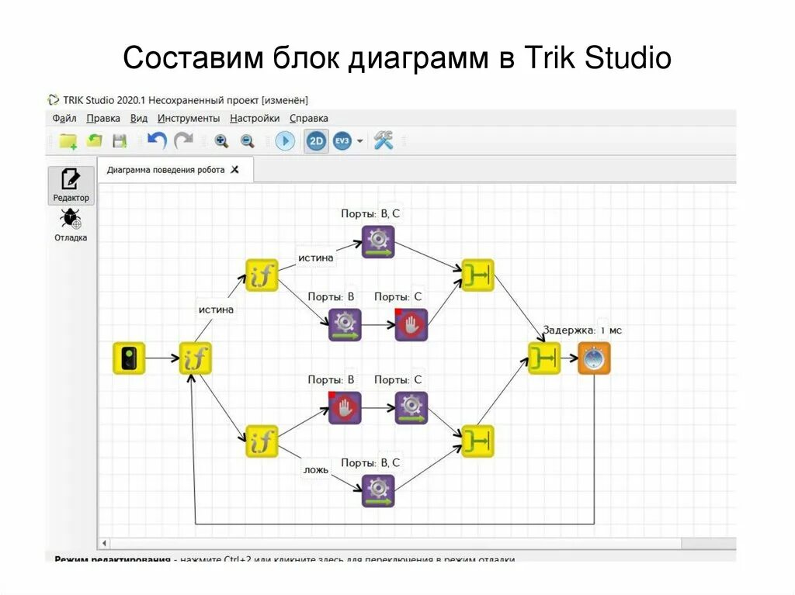This screenshot has height=595, width=795.
Task: Click the истина label near the first if
Action: (216, 310)
